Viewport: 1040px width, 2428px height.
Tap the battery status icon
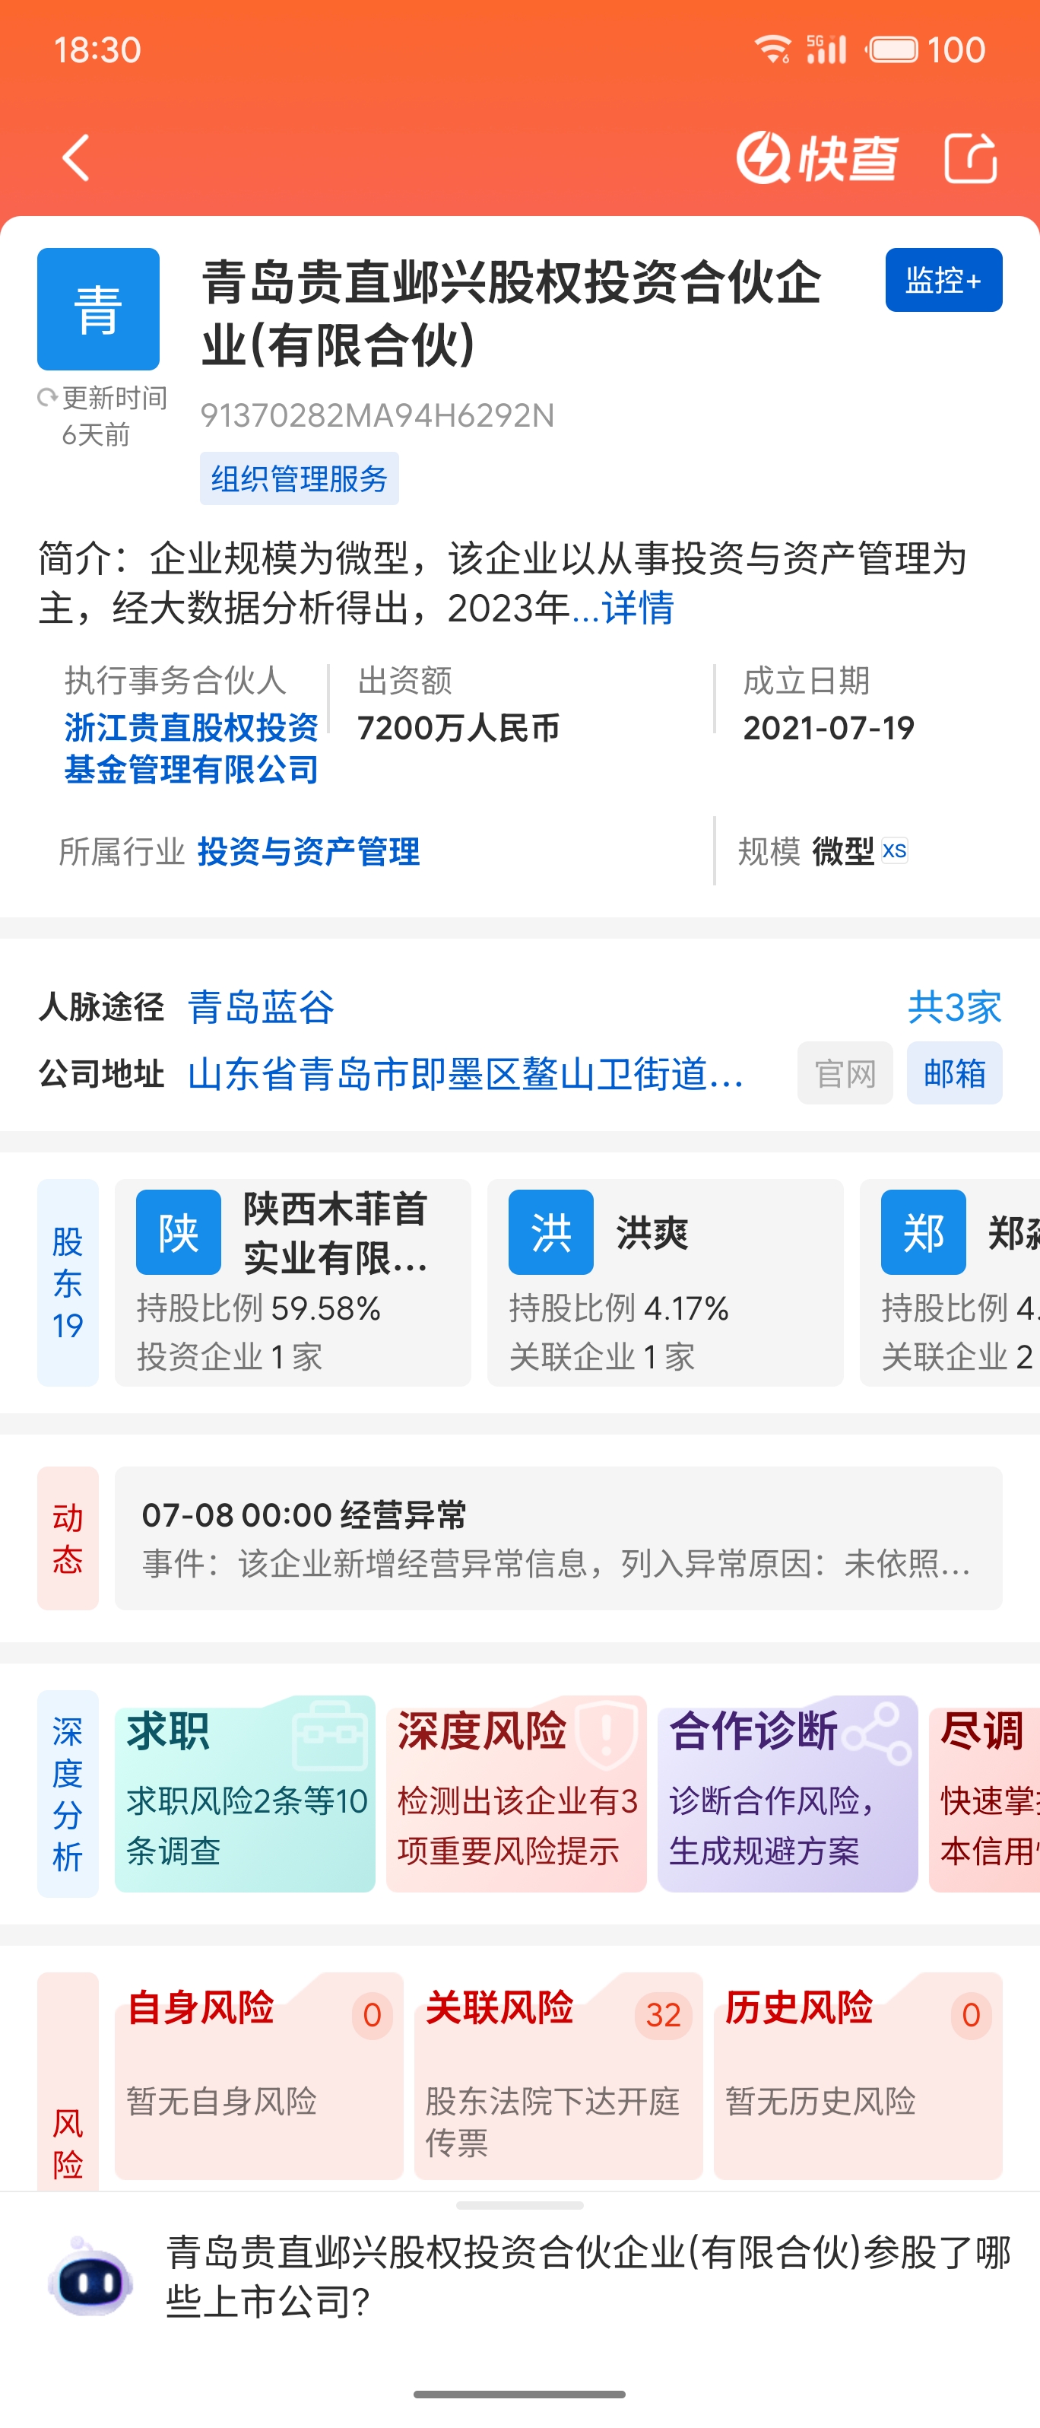click(x=892, y=49)
